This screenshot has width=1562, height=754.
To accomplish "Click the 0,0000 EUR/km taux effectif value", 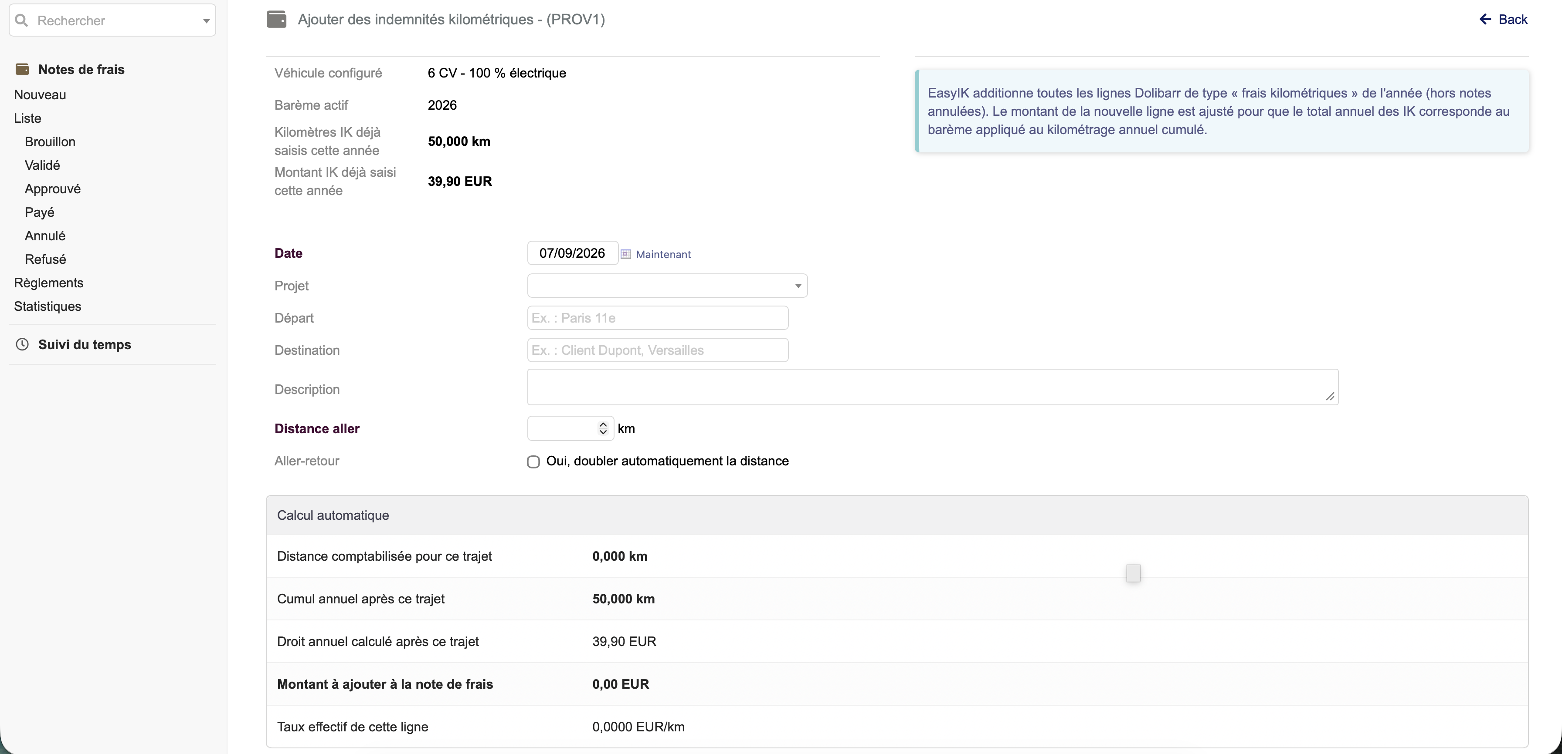I will click(x=638, y=727).
